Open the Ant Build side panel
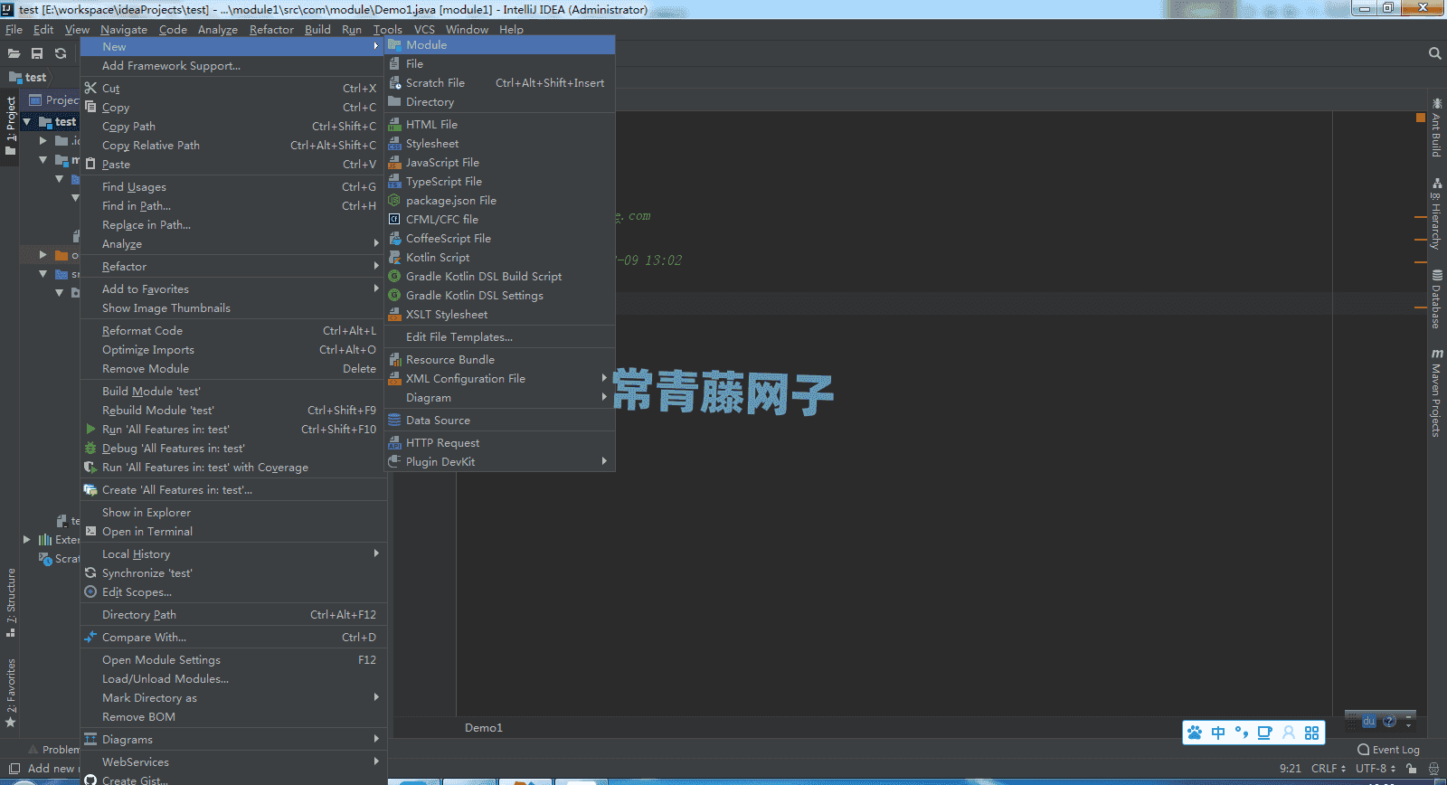This screenshot has width=1447, height=785. tap(1436, 128)
